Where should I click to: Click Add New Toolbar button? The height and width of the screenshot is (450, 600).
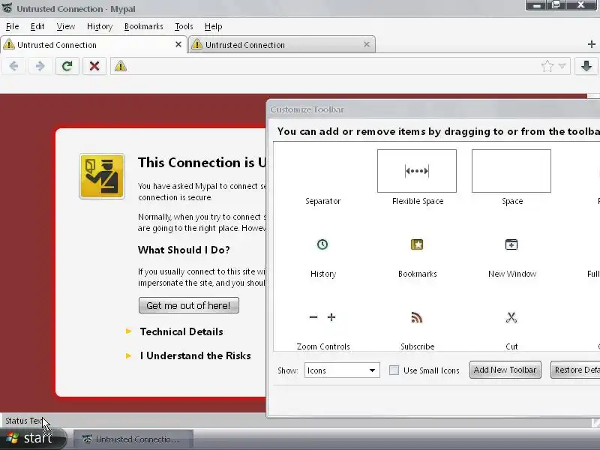(505, 370)
